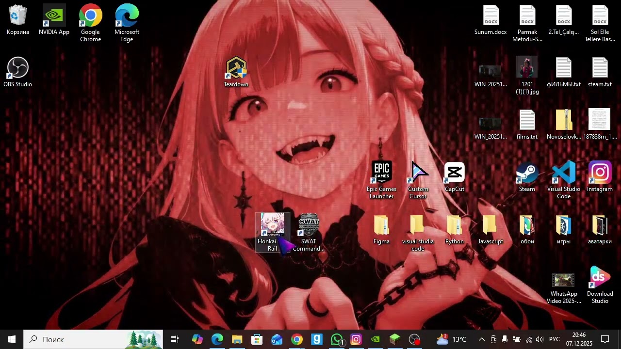Open volume speaker tray icon
The width and height of the screenshot is (621, 349).
point(539,339)
